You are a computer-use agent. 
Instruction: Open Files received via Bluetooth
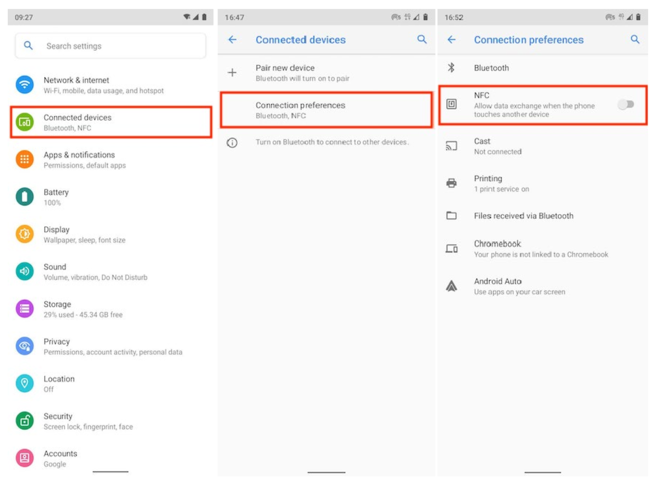[x=523, y=216]
